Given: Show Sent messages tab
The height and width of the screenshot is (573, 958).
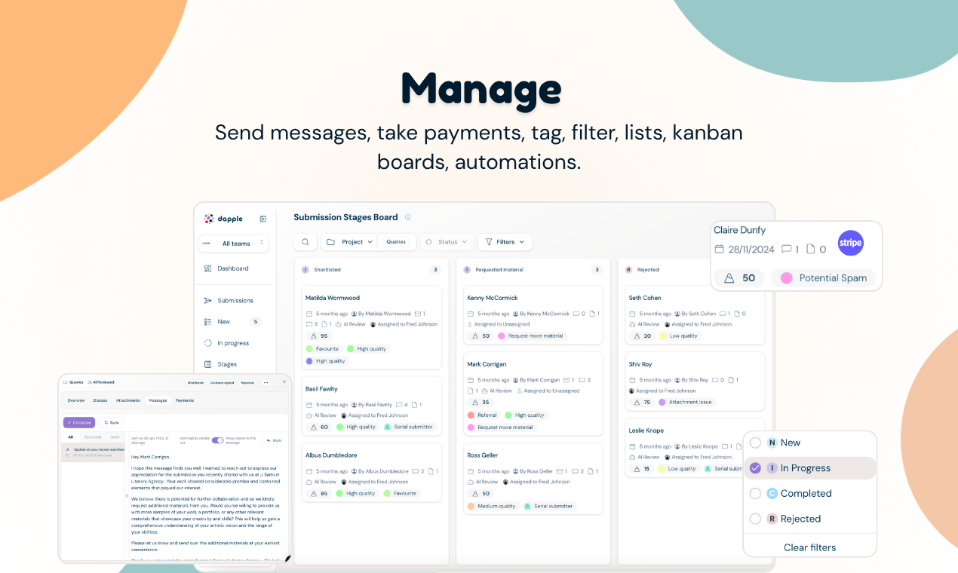Looking at the screenshot, I should [115, 437].
